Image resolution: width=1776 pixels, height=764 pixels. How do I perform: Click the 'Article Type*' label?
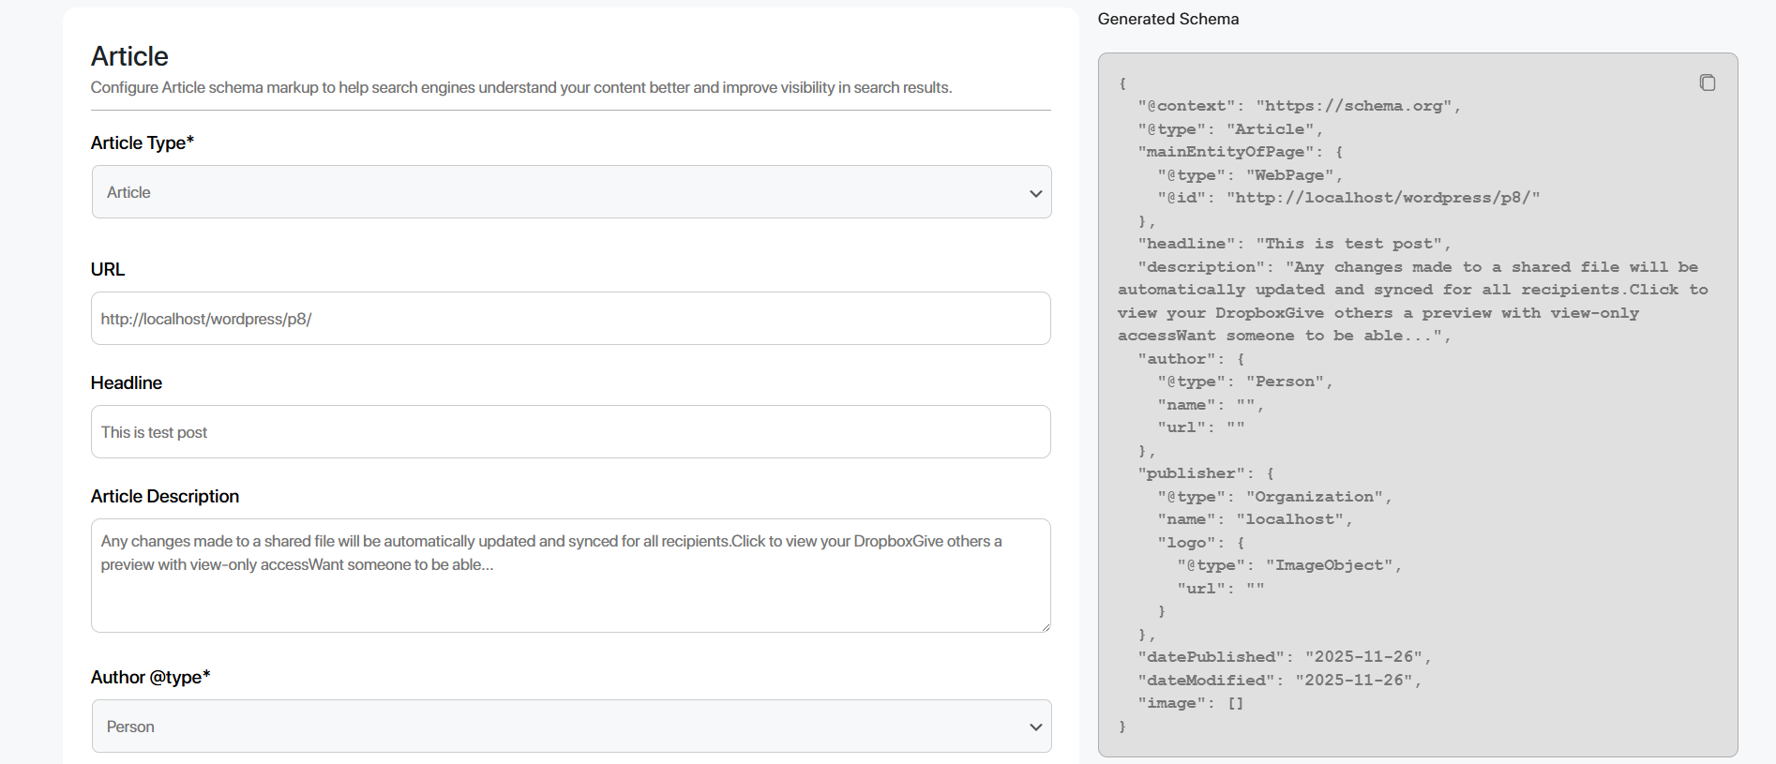point(143,142)
